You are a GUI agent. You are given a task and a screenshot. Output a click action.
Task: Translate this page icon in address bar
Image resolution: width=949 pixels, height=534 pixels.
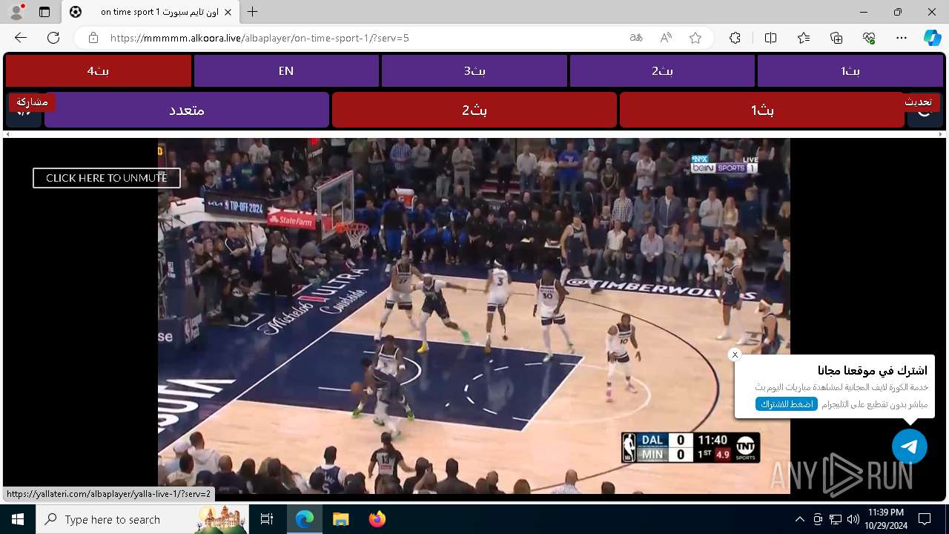coord(635,38)
